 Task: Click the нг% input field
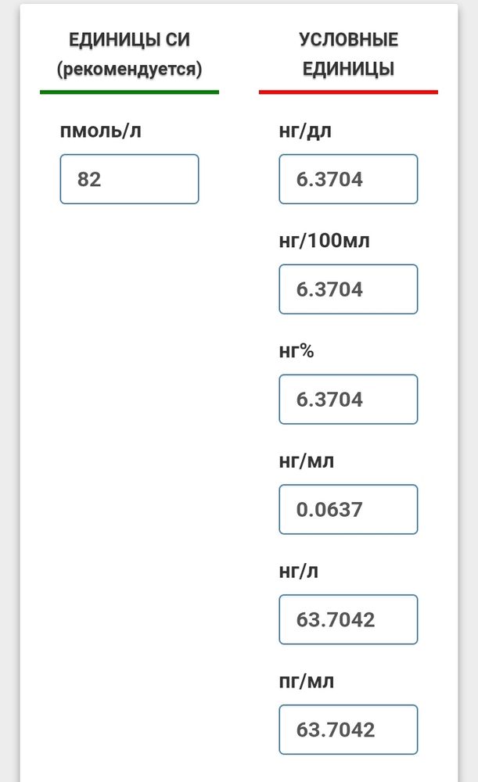click(348, 400)
